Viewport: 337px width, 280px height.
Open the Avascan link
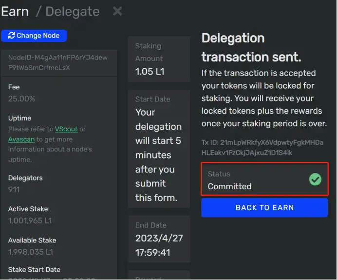point(21,139)
